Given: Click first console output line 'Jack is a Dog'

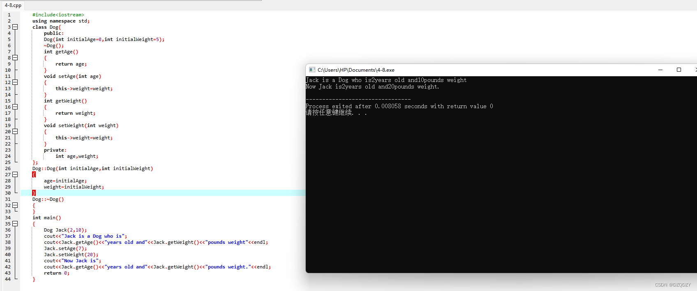Looking at the screenshot, I should coord(386,80).
